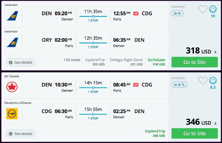
Task: Pick the ExploreTrip 325 USD offer
Action: coord(95,62)
